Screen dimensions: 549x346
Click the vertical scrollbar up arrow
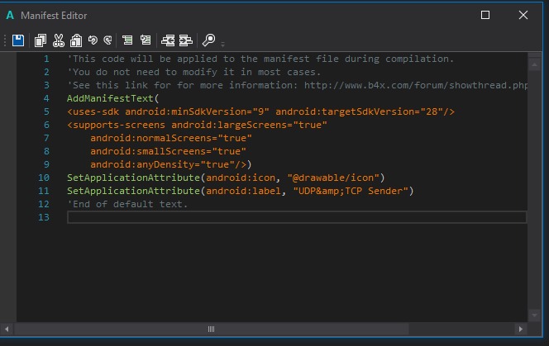tap(535, 64)
